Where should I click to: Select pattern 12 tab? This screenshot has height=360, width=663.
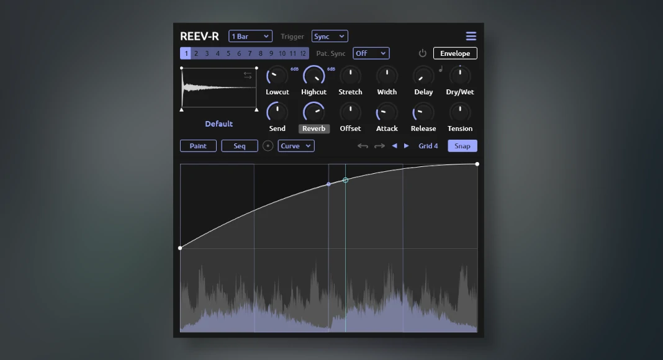[x=304, y=53]
